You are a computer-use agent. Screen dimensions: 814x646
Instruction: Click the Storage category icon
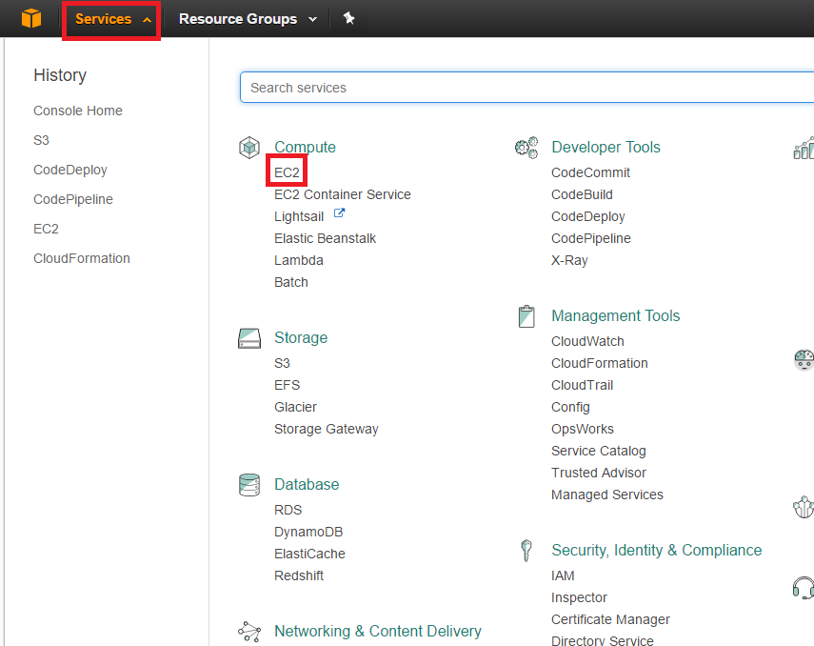coord(249,338)
